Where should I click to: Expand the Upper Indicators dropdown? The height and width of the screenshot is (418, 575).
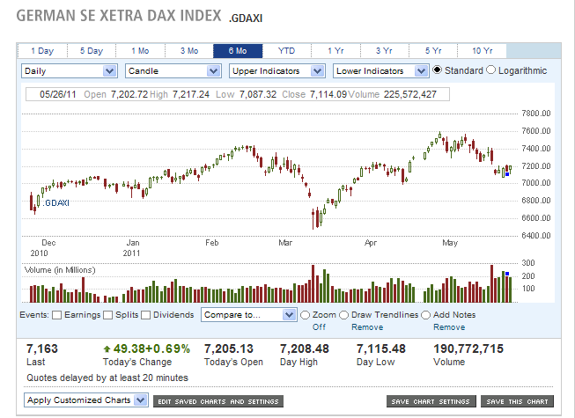coord(276,71)
